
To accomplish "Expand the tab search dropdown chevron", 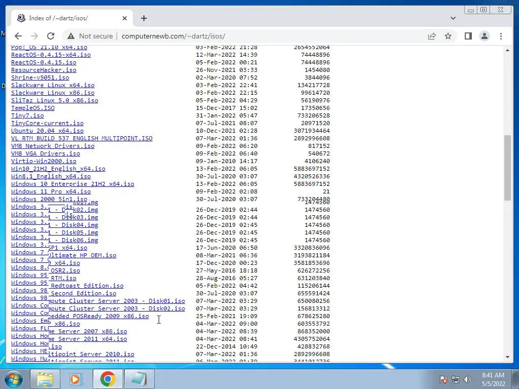I will coord(453,18).
